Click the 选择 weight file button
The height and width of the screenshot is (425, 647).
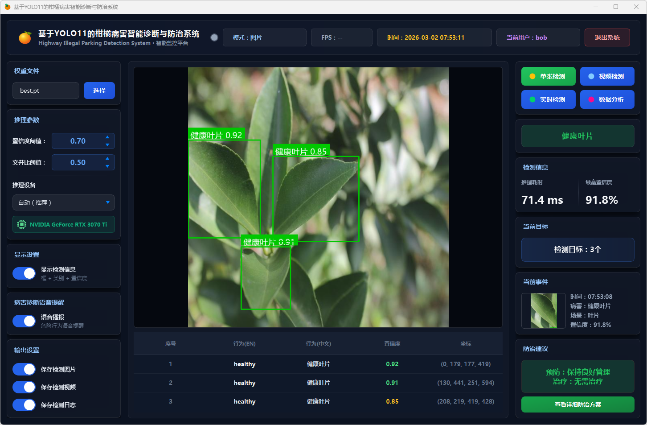(99, 91)
